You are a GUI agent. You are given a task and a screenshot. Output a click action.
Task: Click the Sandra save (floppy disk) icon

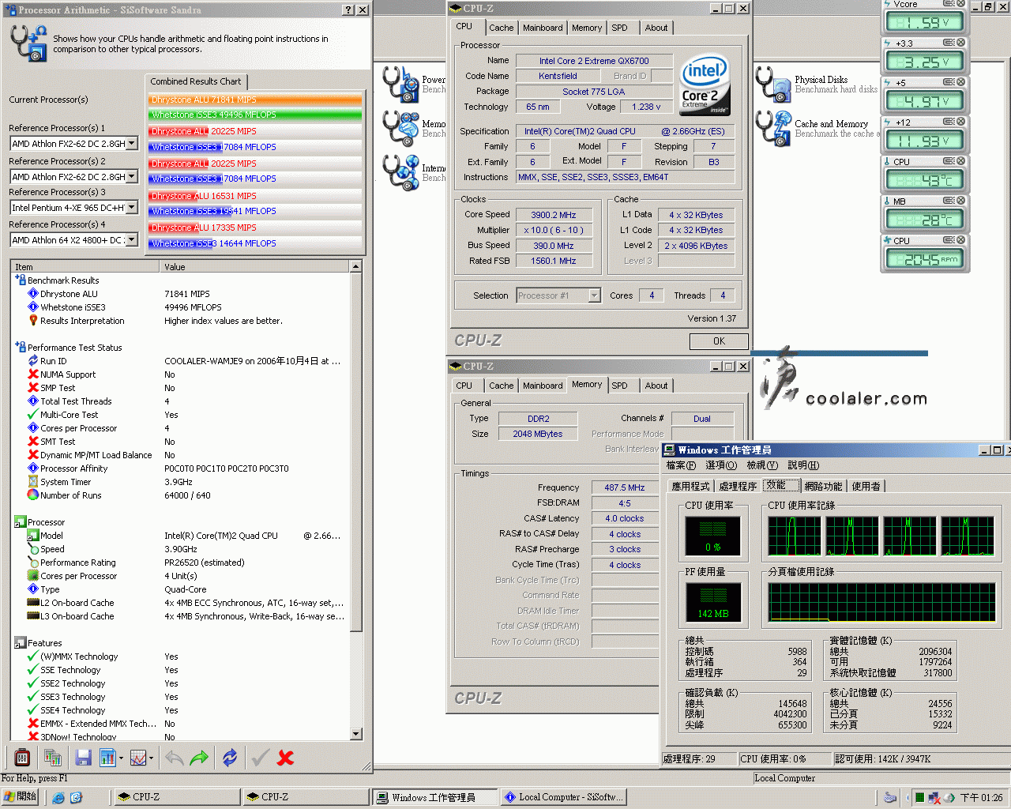click(83, 758)
